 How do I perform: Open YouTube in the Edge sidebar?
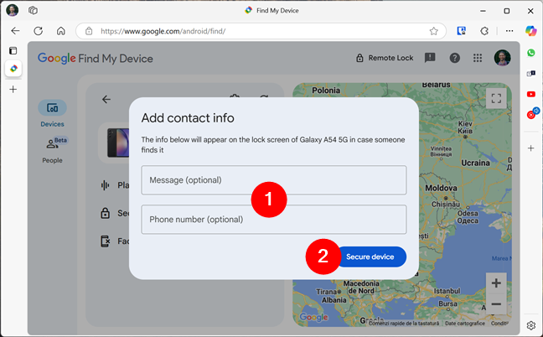[x=531, y=94]
